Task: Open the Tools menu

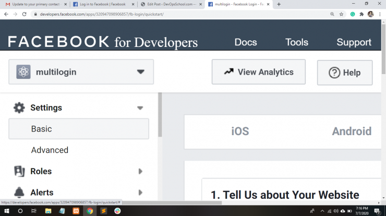Action: coord(297,42)
